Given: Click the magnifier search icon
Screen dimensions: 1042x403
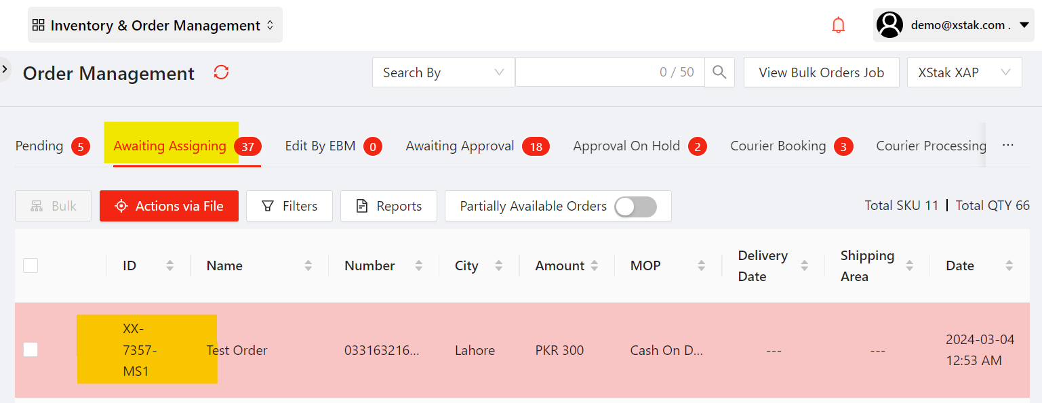Looking at the screenshot, I should 719,72.
